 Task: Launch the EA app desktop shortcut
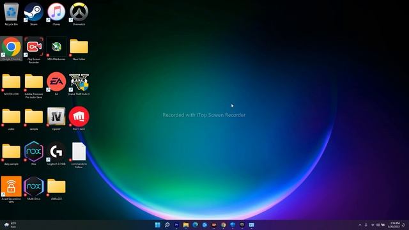(x=56, y=84)
